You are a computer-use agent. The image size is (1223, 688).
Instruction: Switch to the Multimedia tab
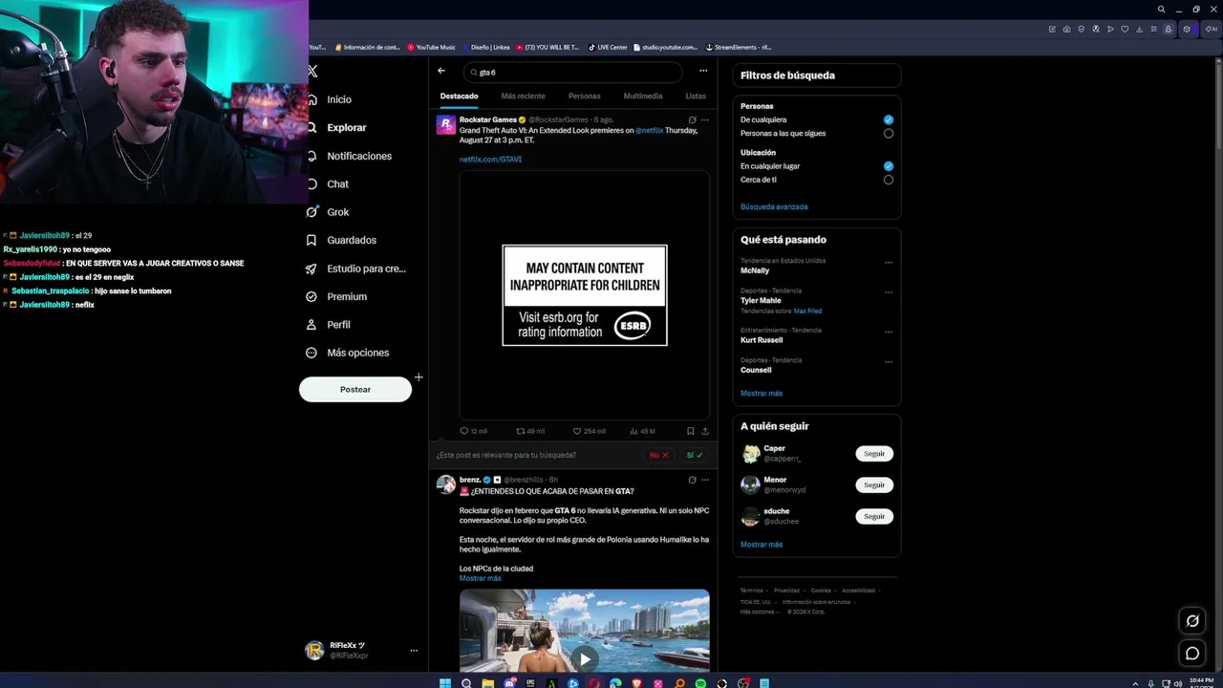pos(643,97)
